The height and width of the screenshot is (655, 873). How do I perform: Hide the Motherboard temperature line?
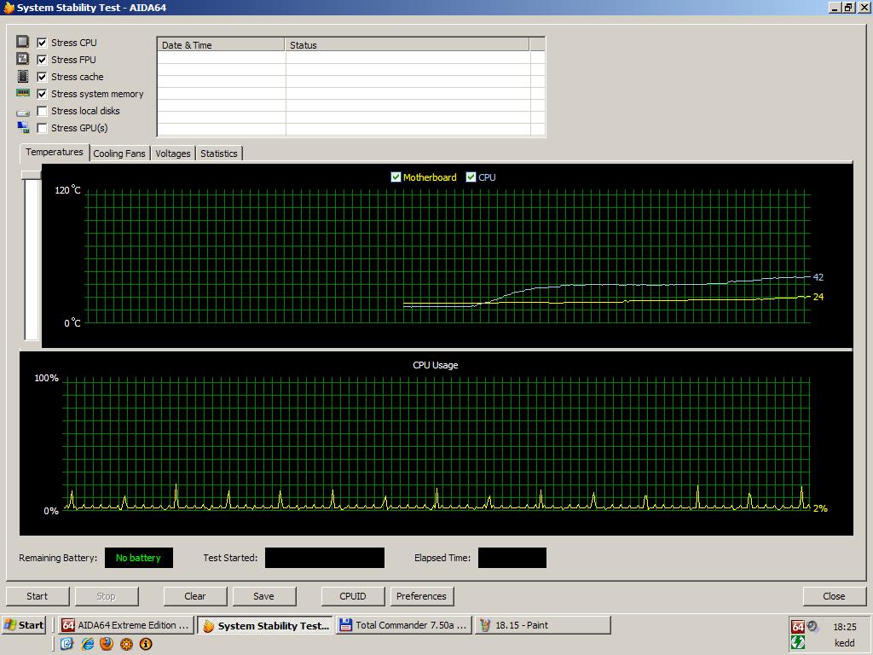pyautogui.click(x=396, y=177)
